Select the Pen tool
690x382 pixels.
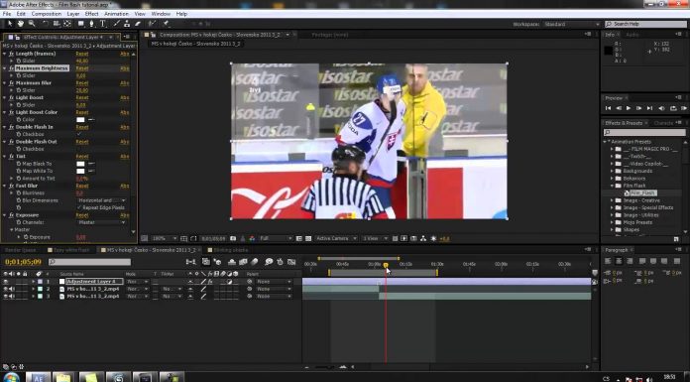pyautogui.click(x=91, y=24)
